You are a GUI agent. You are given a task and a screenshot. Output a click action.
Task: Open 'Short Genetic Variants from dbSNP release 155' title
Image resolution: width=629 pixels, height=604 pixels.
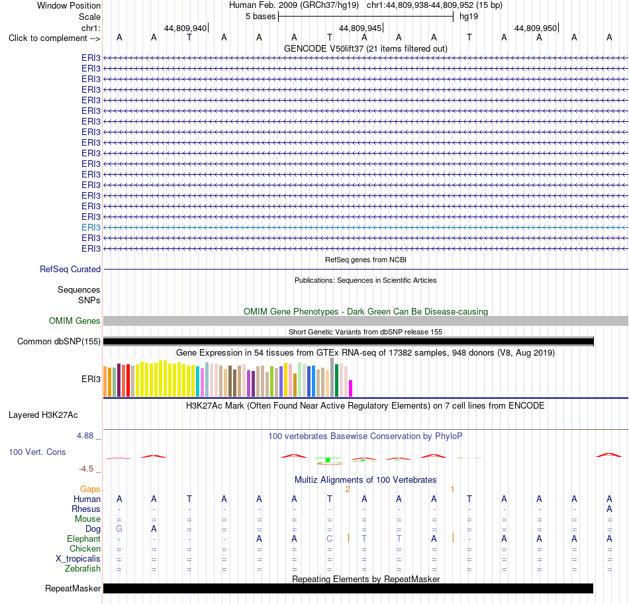pyautogui.click(x=365, y=332)
